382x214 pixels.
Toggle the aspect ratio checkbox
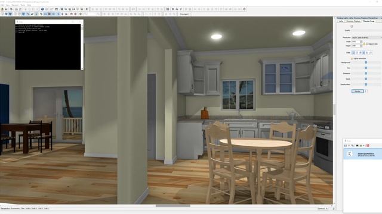click(x=368, y=44)
